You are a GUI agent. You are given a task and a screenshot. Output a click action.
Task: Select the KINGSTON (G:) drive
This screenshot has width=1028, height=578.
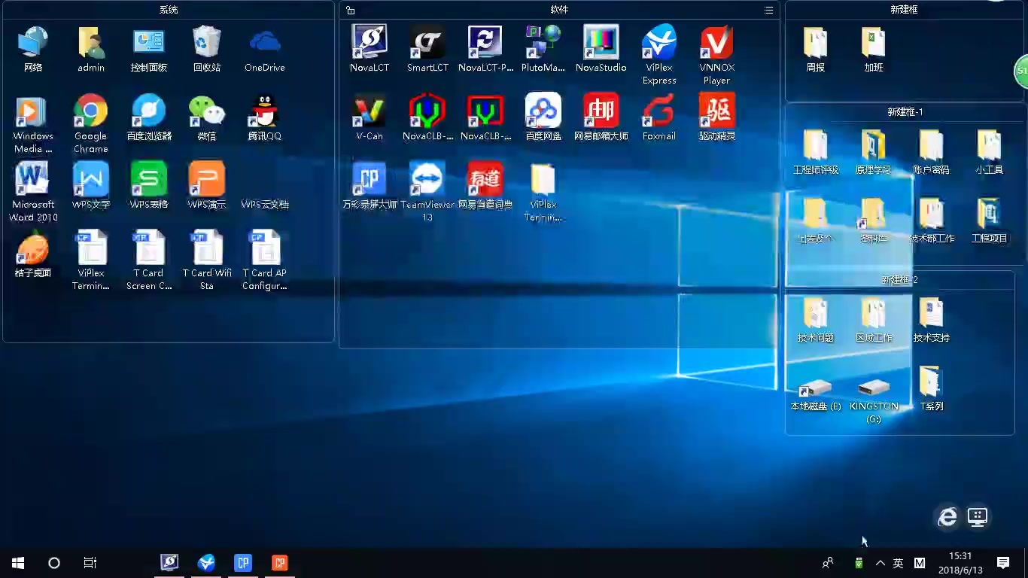pos(873,400)
